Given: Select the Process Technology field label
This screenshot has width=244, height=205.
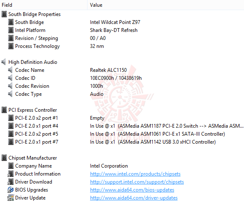Looking at the screenshot, I should click(37, 46).
